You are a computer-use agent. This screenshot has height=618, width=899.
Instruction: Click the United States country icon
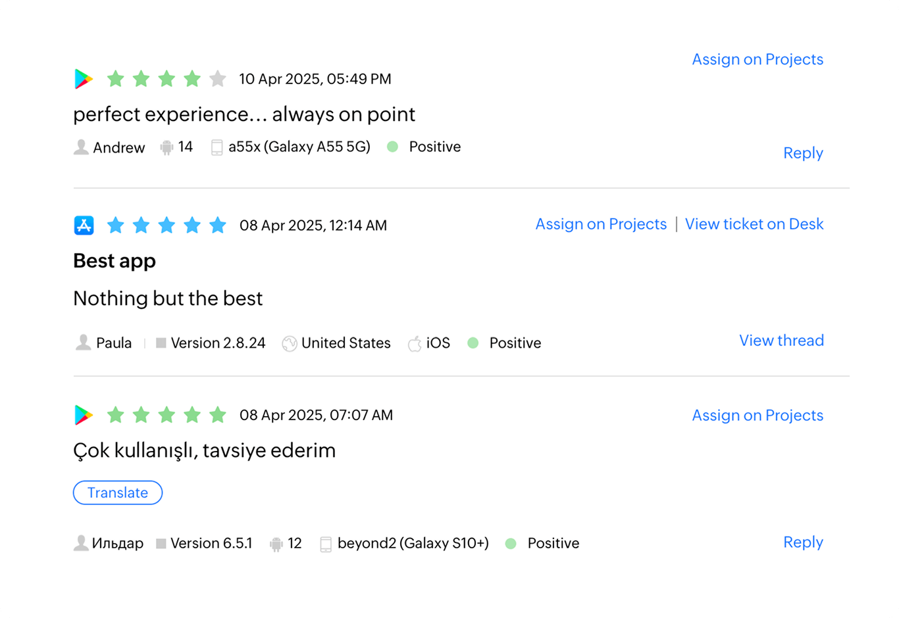pyautogui.click(x=289, y=343)
